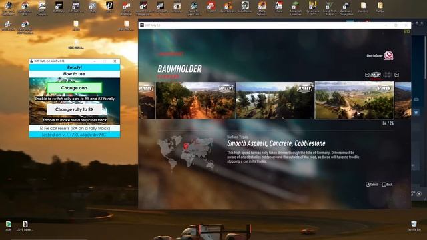Viewport: 427px width, 240px height.
Task: Select the highlighted hillside location thumbnail
Action: [354, 100]
